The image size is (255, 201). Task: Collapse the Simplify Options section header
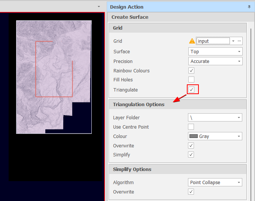[177, 169]
